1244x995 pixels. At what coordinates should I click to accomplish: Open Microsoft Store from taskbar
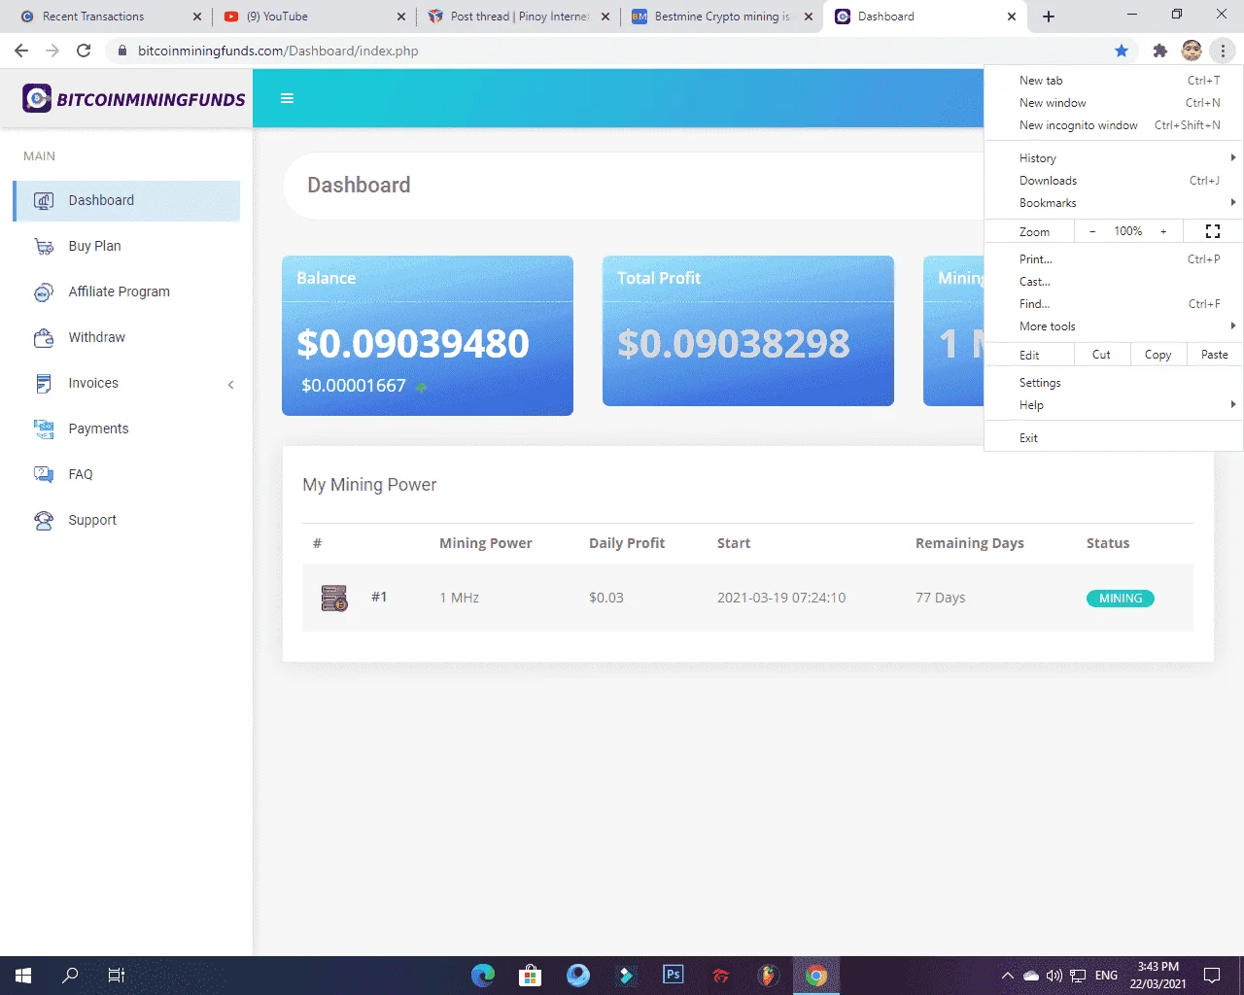coord(530,976)
